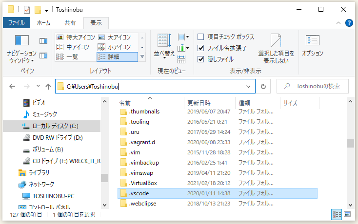Image resolution: width=358 pixels, height=224 pixels.
Task: Select 一覧 list layout
Action: click(67, 57)
